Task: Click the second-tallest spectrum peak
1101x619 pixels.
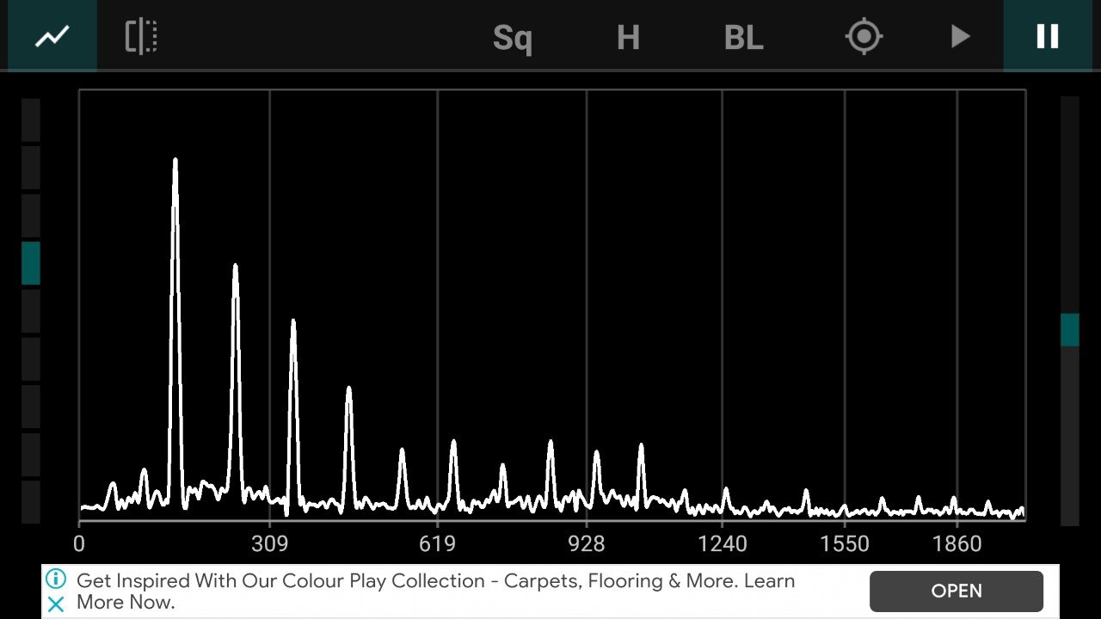Action: [235, 268]
